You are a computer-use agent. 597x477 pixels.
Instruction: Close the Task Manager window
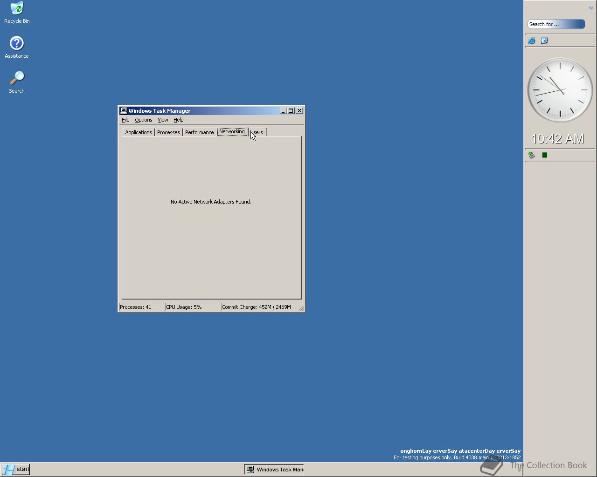(x=299, y=110)
